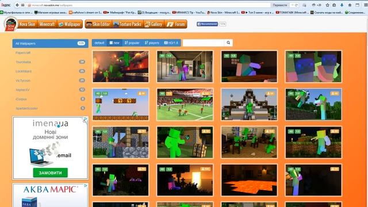Open the creepers in living room wallpaper
The image size is (368, 207).
(x=249, y=142)
